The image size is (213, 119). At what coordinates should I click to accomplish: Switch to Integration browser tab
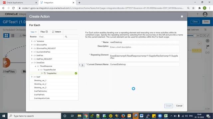pos(57,3)
